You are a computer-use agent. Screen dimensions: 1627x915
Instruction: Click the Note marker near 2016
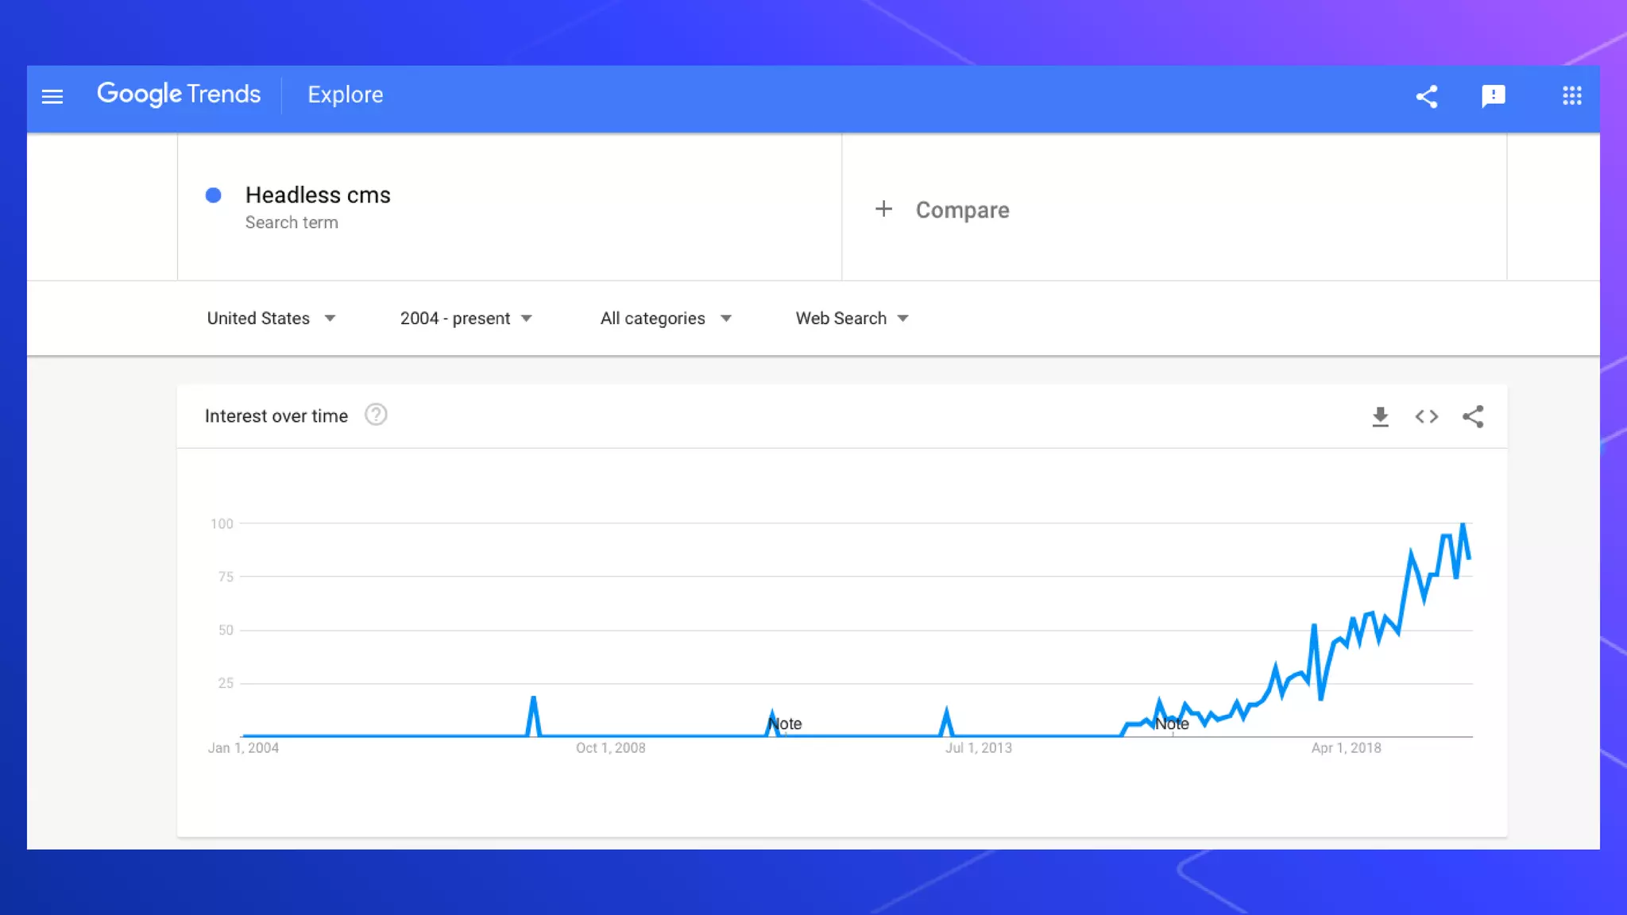(x=1172, y=724)
